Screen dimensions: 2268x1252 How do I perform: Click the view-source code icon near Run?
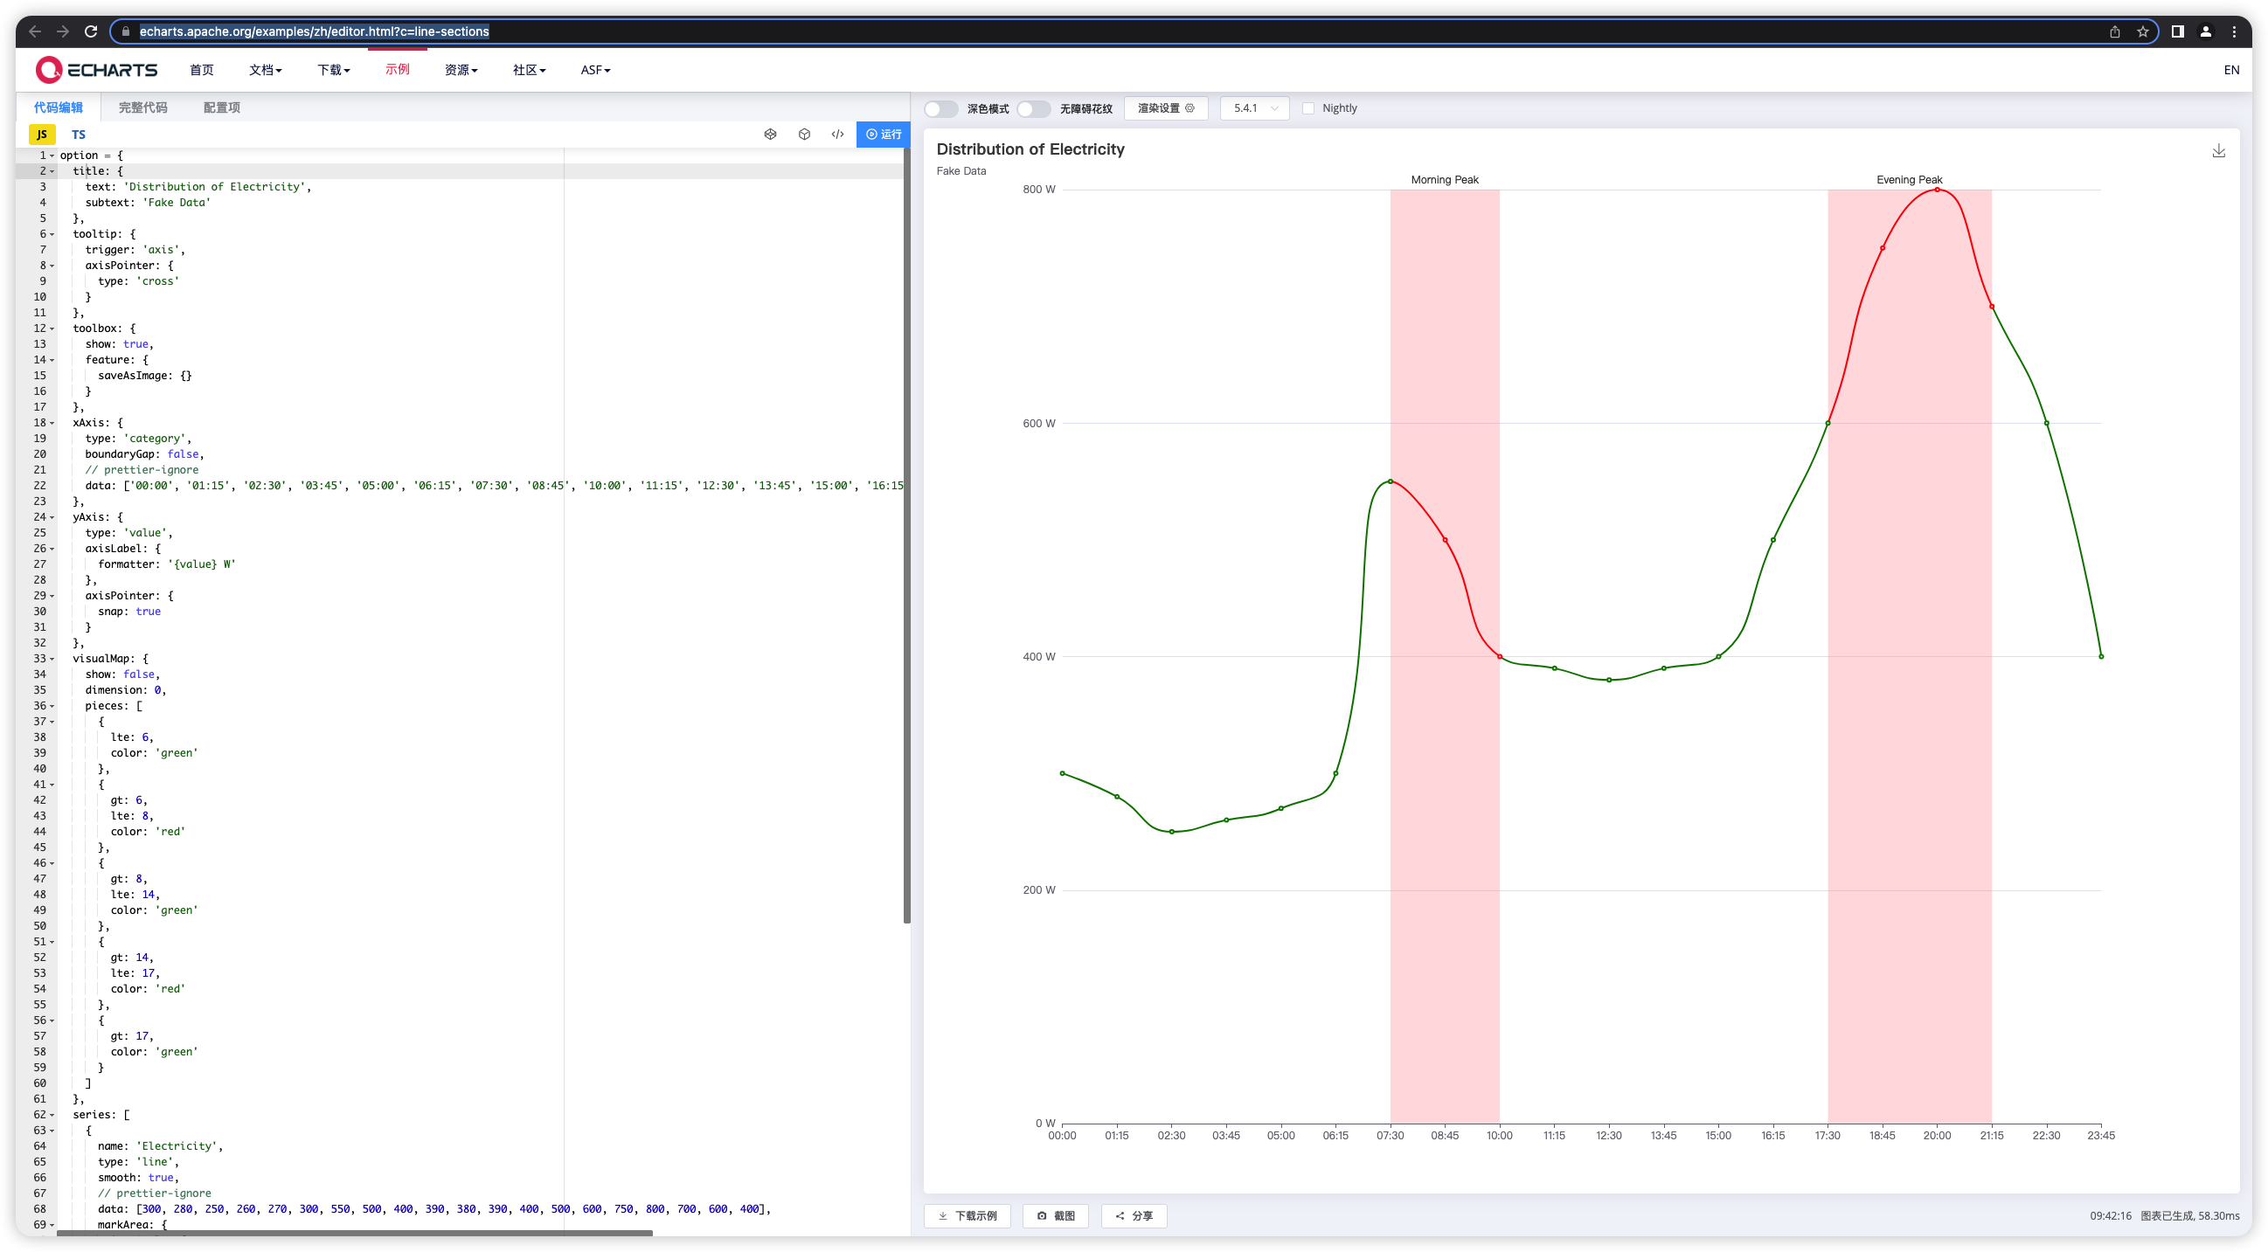(x=837, y=135)
